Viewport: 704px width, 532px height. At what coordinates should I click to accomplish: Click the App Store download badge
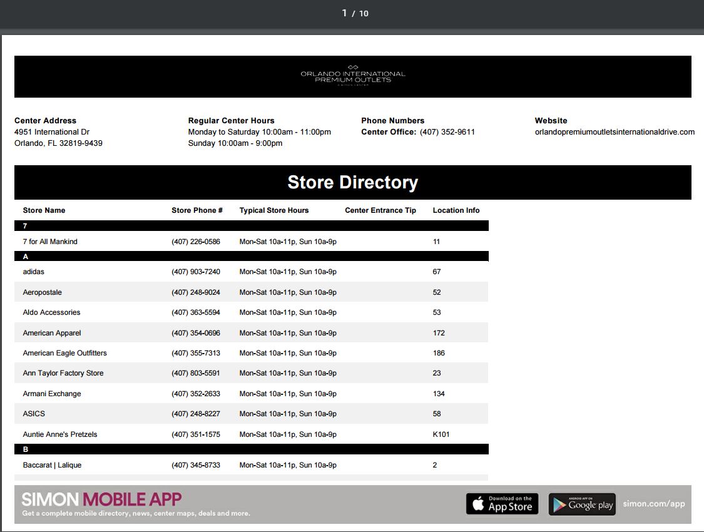point(502,504)
